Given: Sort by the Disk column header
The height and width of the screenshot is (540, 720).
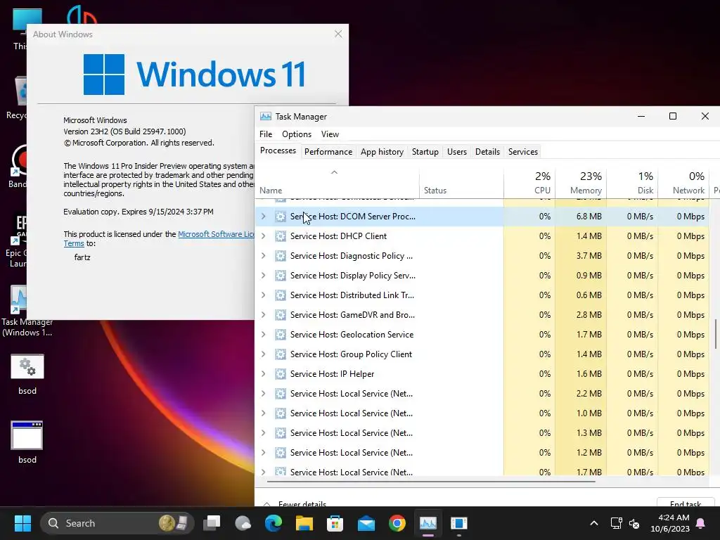Looking at the screenshot, I should [632, 183].
